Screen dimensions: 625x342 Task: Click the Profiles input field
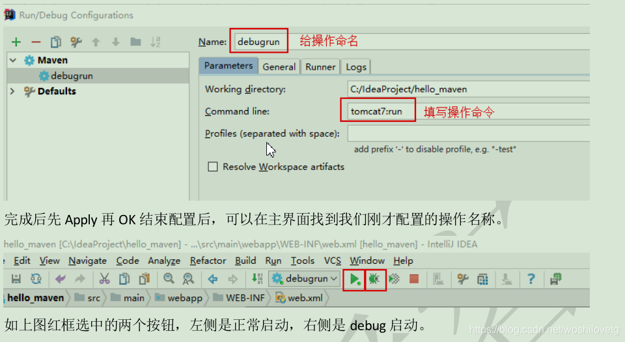pos(468,134)
